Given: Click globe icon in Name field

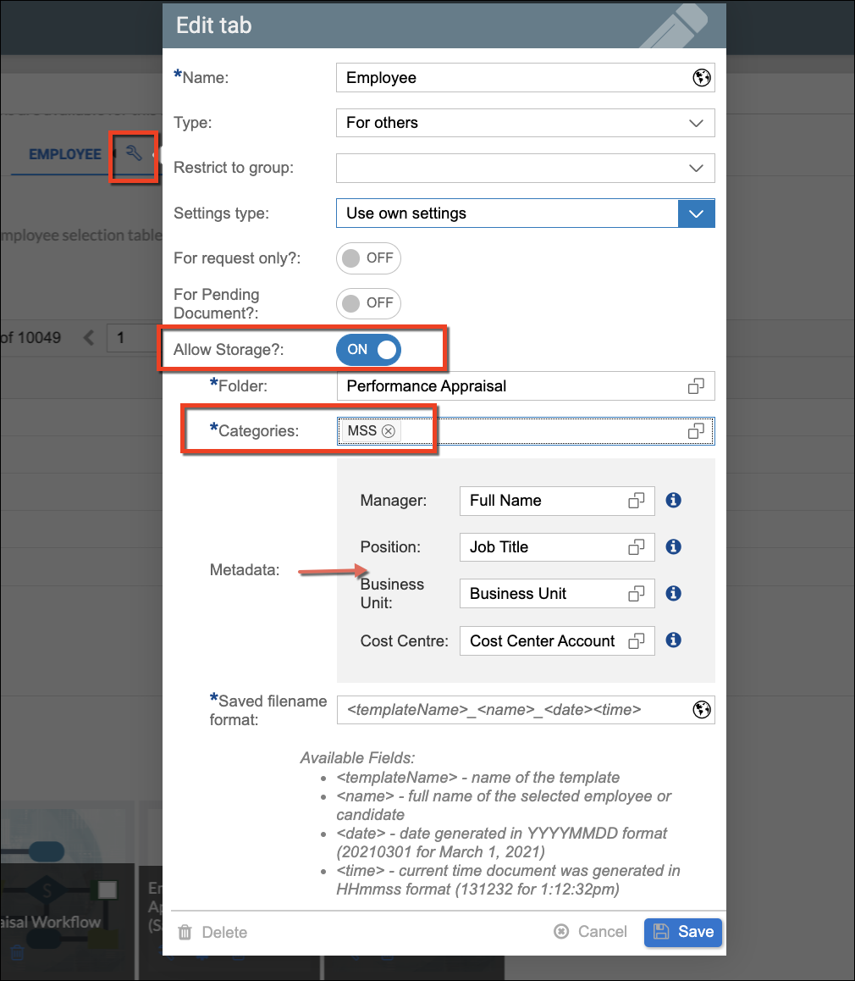Looking at the screenshot, I should tap(701, 78).
